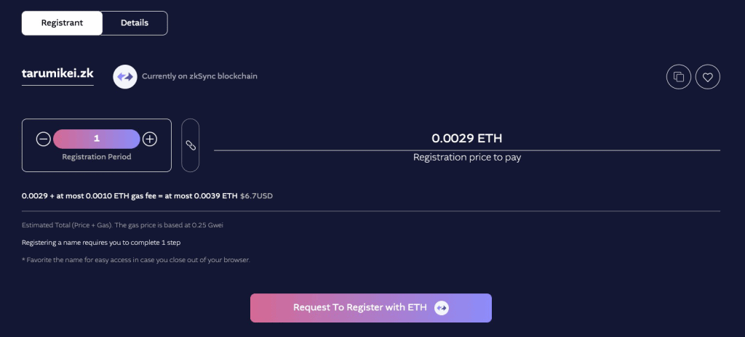745x337 pixels.
Task: Favorite the name with the heart icon
Action: tap(707, 77)
